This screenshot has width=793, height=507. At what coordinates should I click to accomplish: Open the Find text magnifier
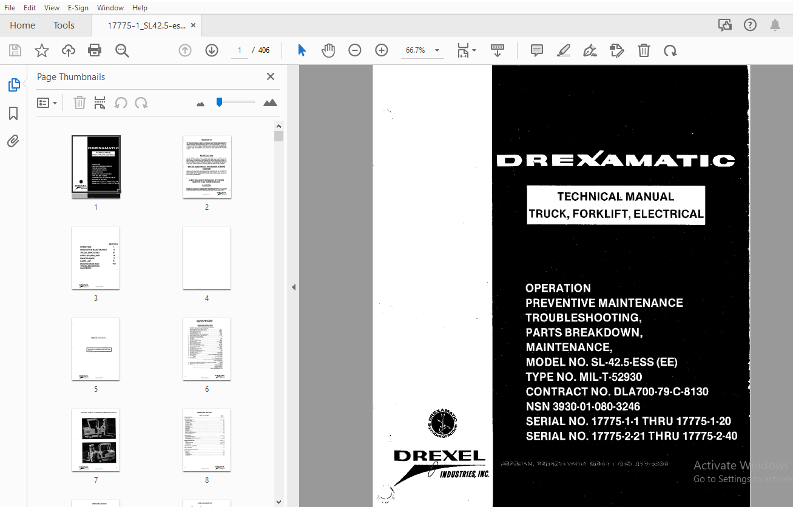122,50
